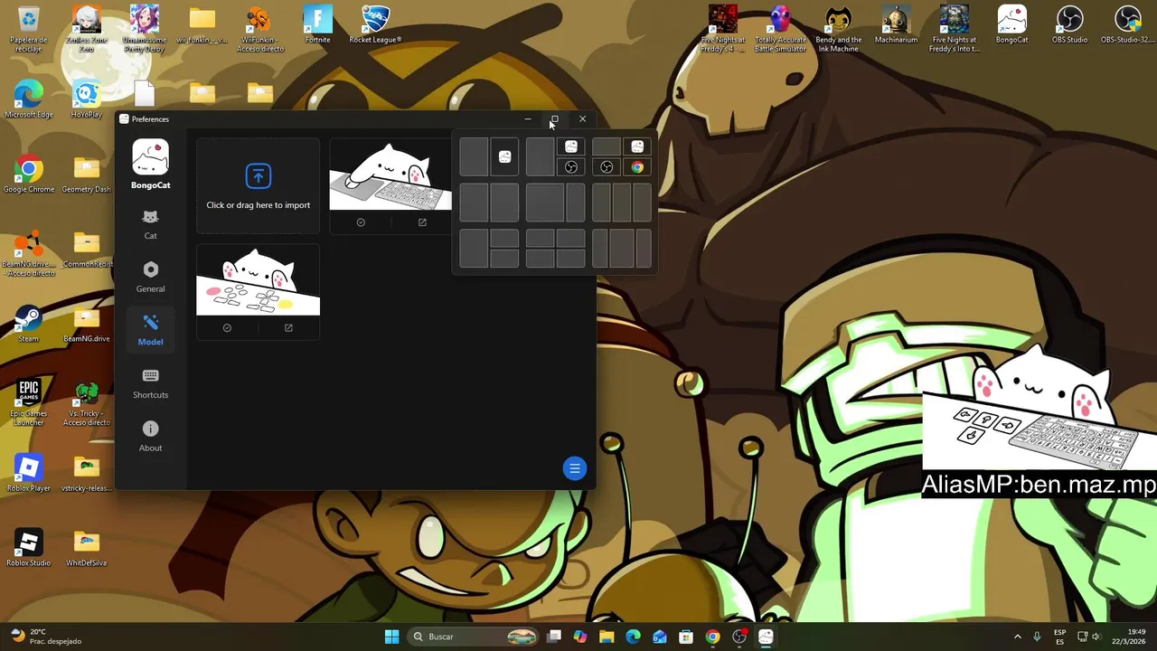Snap BongoCat to right half layout zone
Screen dimensions: 1157x651
(x=505, y=156)
